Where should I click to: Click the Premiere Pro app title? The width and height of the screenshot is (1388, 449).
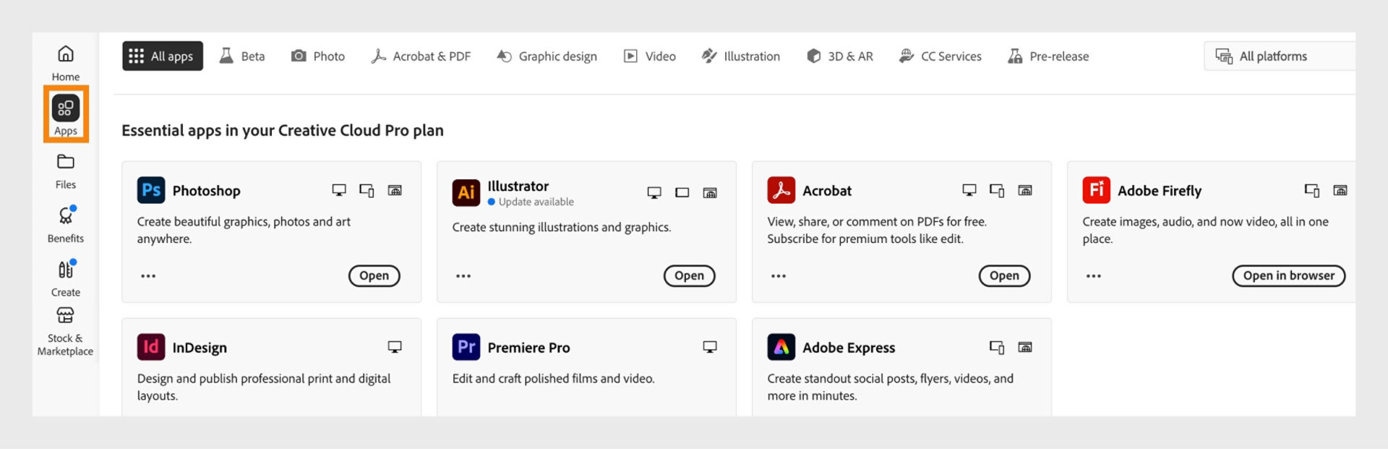[x=528, y=348]
